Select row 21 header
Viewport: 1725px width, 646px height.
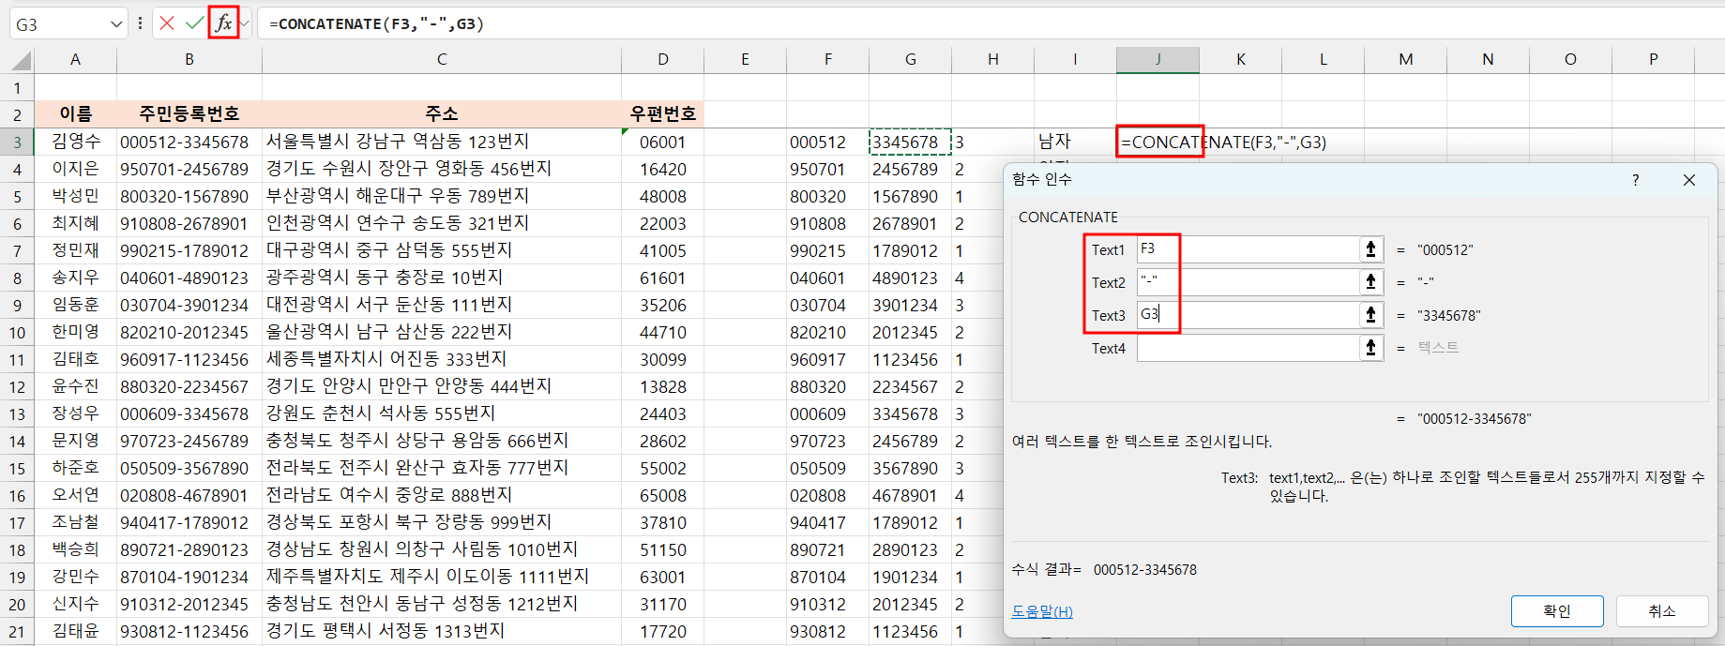click(x=17, y=632)
